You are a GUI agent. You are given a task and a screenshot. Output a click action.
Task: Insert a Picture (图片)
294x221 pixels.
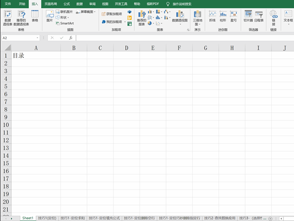pyautogui.click(x=50, y=16)
